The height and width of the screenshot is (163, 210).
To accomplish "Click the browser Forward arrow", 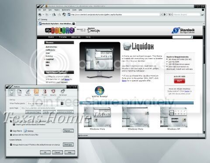I will coord(47,14).
